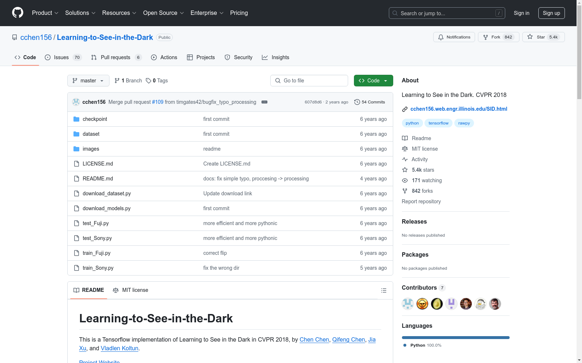
Task: Click the Readme book icon in About
Action: click(x=405, y=138)
